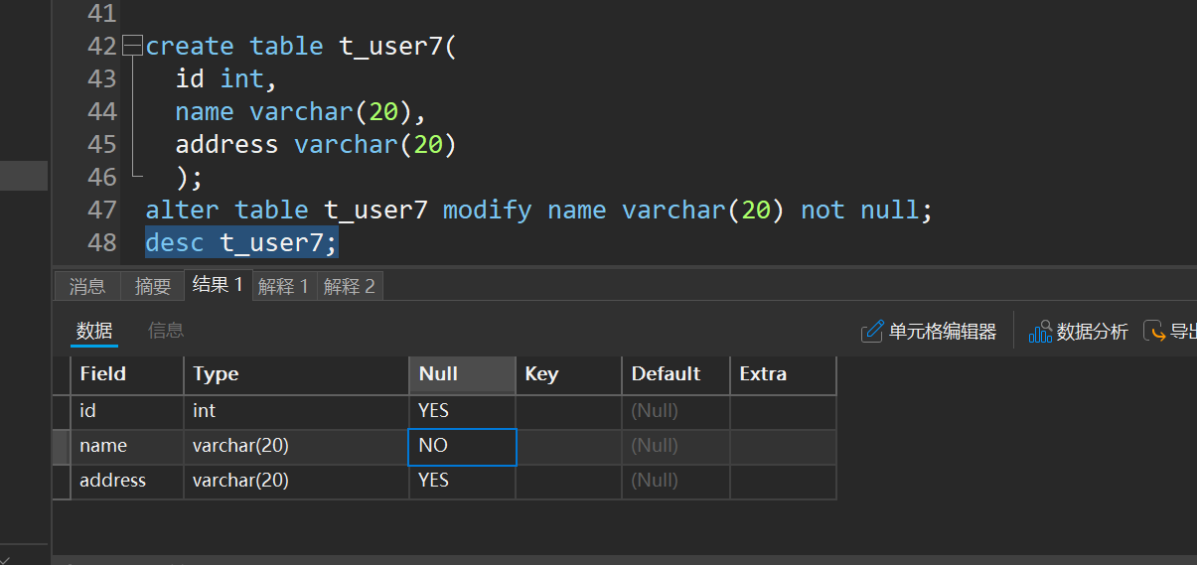Click the Extra column header
1197x565 pixels.
point(783,374)
